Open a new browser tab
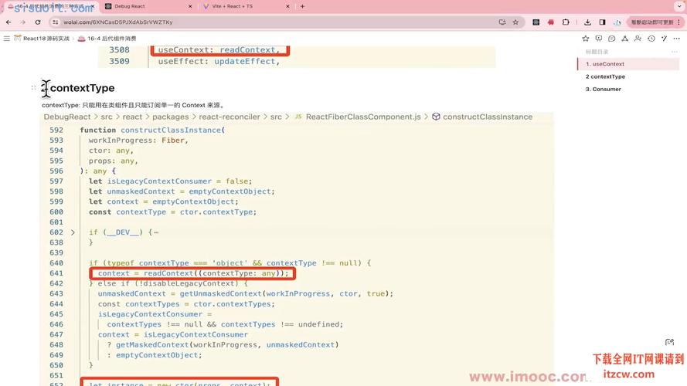The width and height of the screenshot is (687, 386). point(302,6)
